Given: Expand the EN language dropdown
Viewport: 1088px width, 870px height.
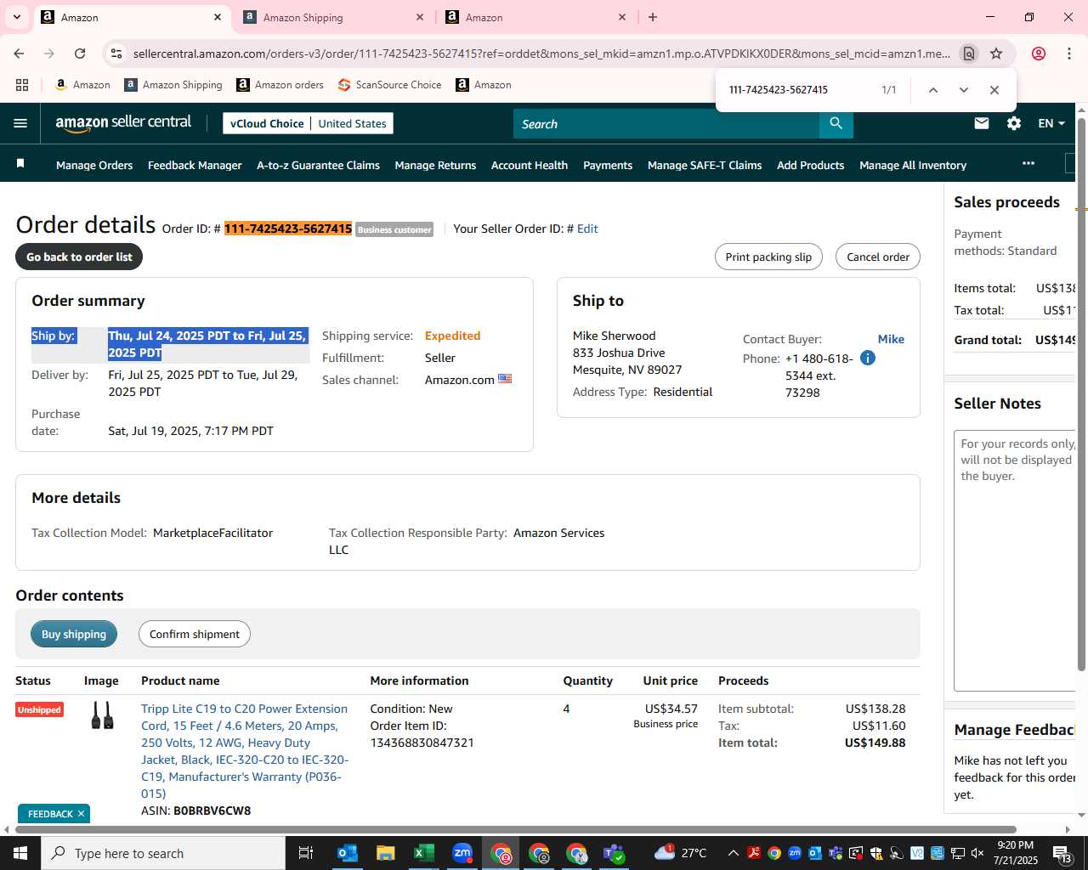Looking at the screenshot, I should pyautogui.click(x=1051, y=123).
